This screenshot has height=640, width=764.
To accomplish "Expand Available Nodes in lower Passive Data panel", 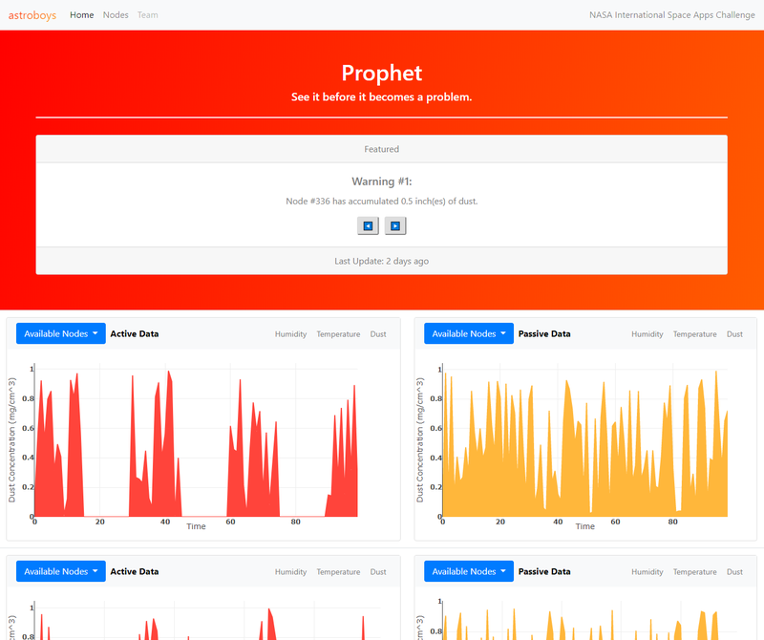I will [469, 572].
